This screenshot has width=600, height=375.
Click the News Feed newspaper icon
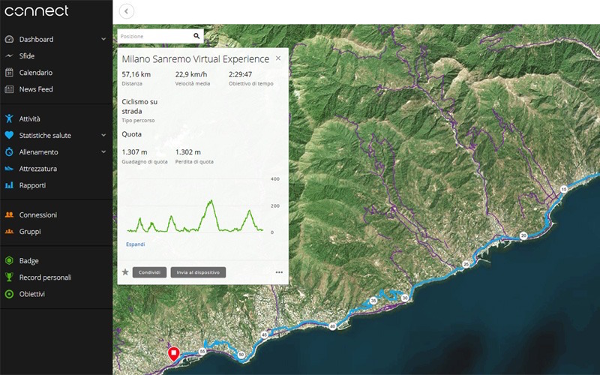pyautogui.click(x=9, y=89)
